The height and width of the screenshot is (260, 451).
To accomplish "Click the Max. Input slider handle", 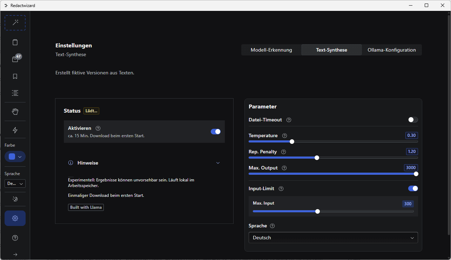I will point(318,211).
